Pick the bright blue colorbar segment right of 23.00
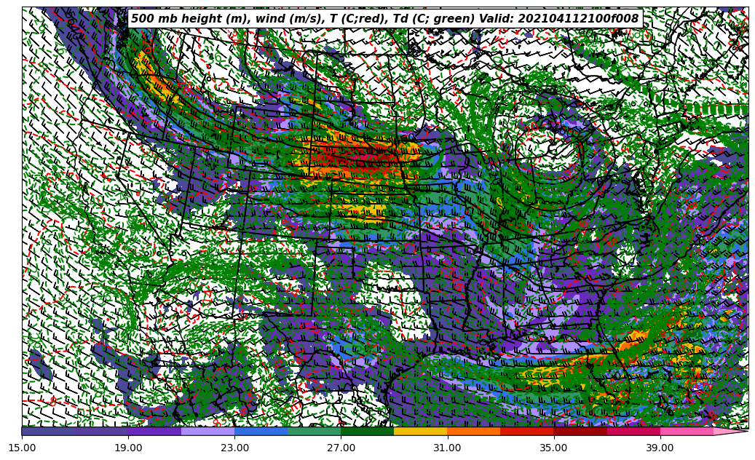The height and width of the screenshot is (460, 755). 261,431
